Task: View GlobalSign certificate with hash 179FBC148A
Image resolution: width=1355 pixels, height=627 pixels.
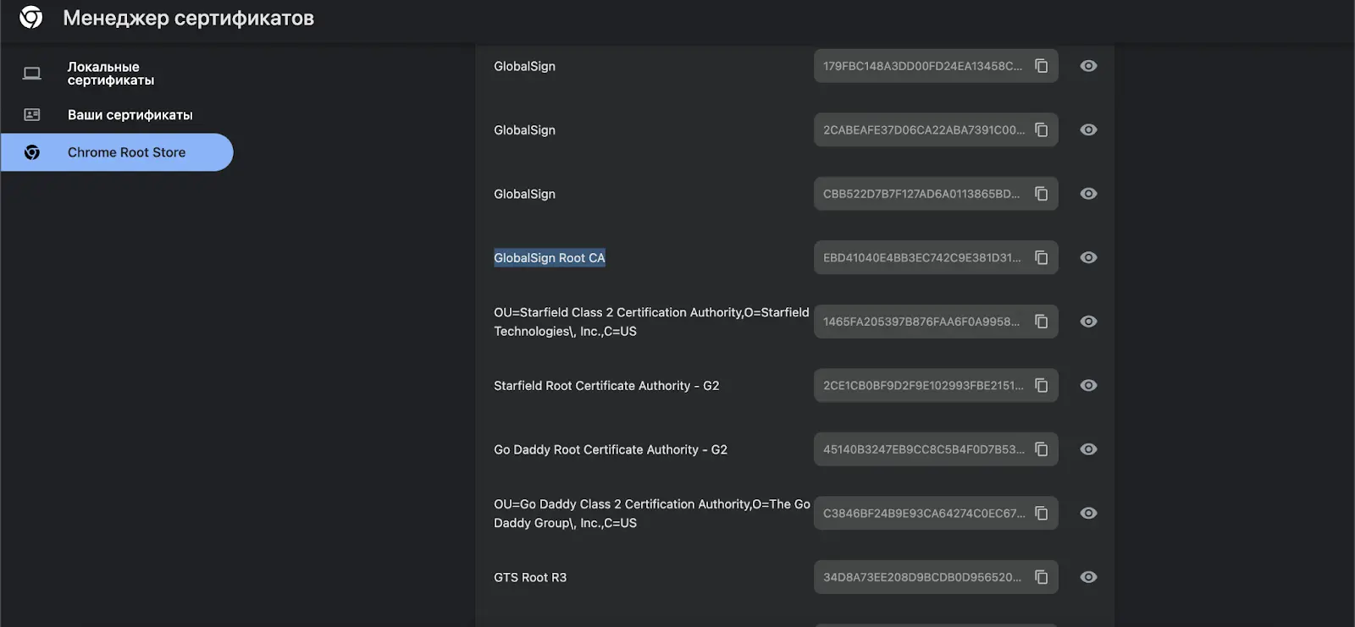Action: 1089,66
